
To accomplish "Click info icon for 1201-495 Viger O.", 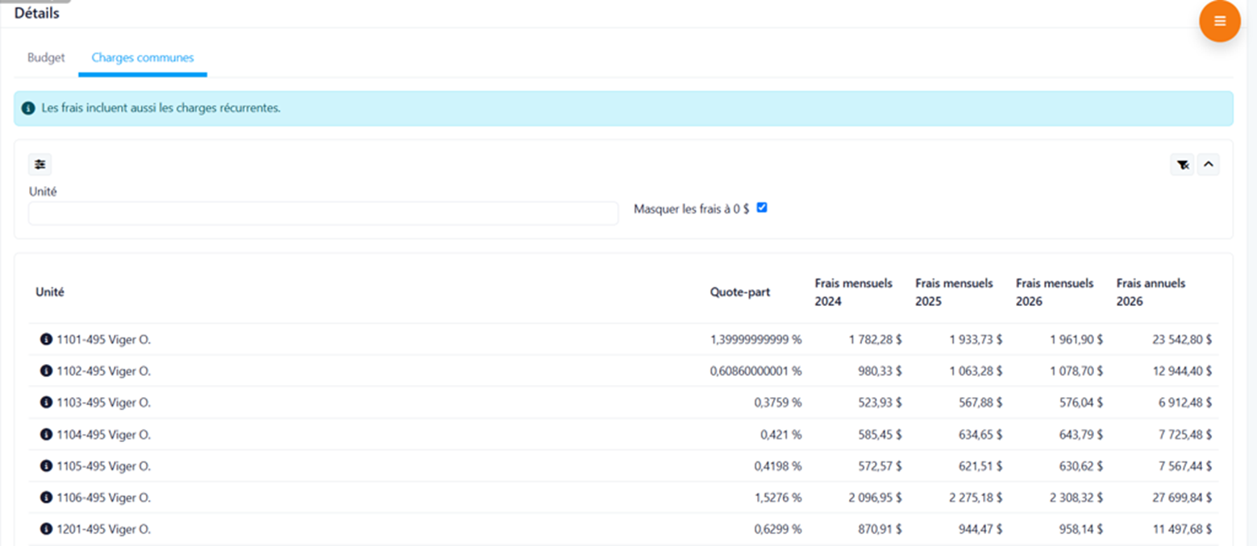I will tap(46, 529).
